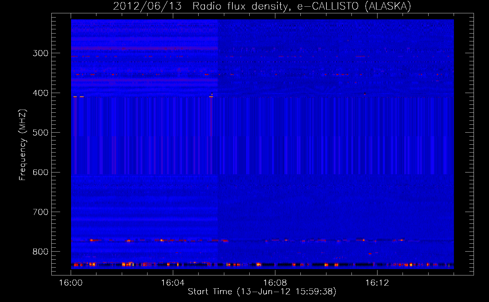Click the 'Start Time (13-Jun-12 15:59:38)' label
489x302 pixels.
coord(262,292)
